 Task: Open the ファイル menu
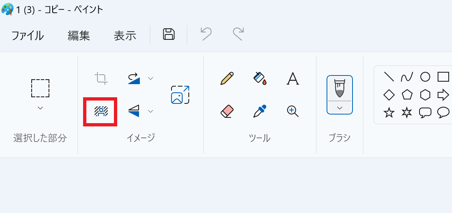coord(27,35)
